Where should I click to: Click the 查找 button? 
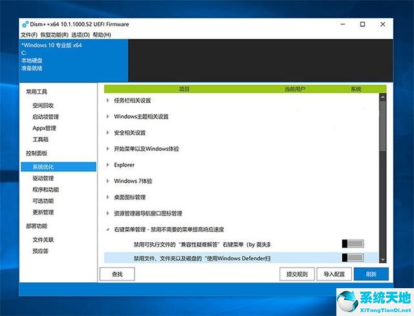pyautogui.click(x=117, y=274)
